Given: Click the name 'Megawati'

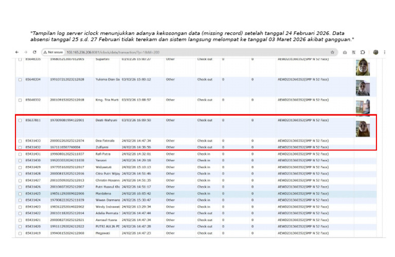Looking at the screenshot, I should click(102, 233).
